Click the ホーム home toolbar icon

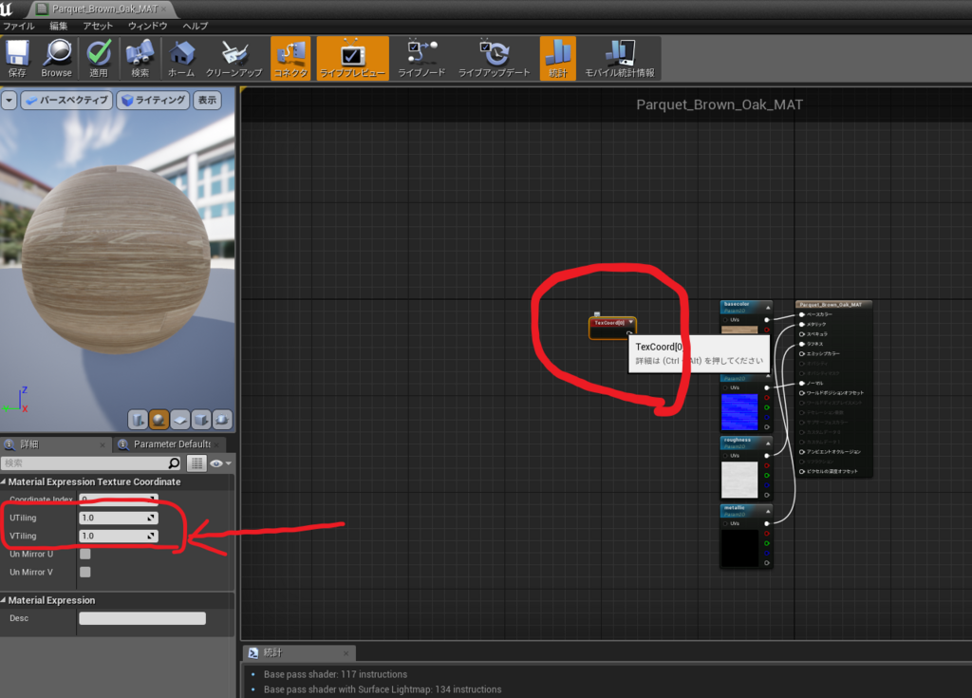181,58
